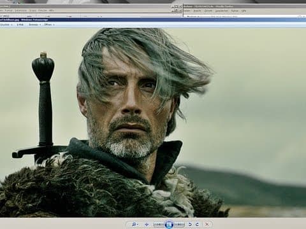The width and height of the screenshot is (306, 229).
Task: Click the displayed photo of the man
Action: [x=153, y=123]
